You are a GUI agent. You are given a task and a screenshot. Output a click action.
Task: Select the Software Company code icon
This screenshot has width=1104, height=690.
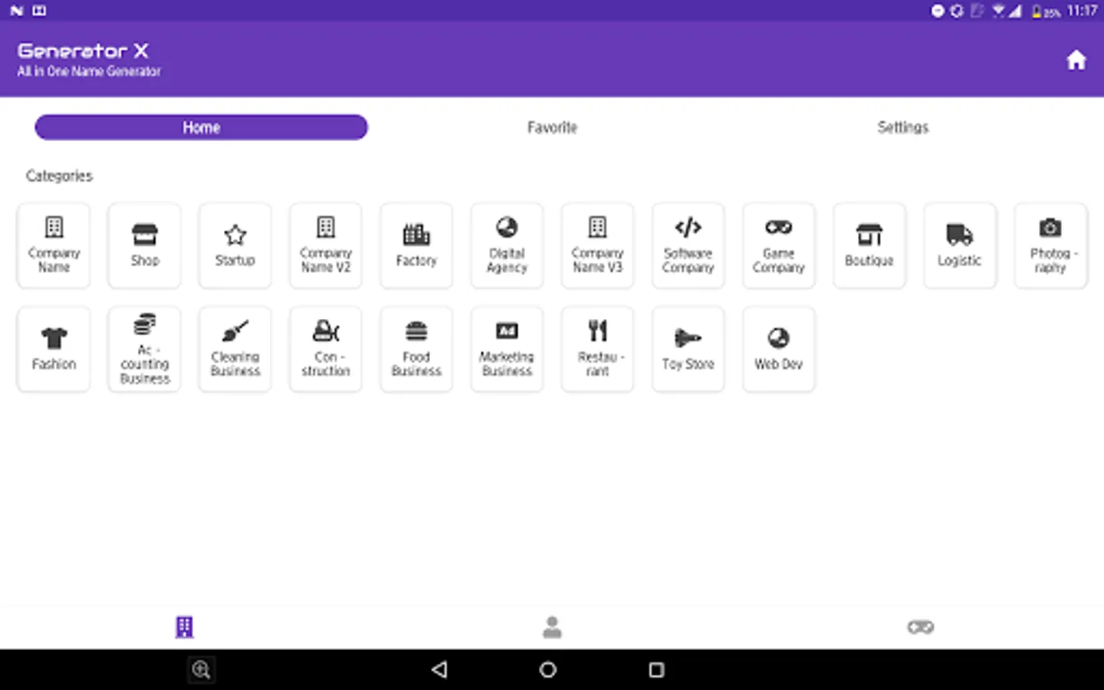point(688,245)
